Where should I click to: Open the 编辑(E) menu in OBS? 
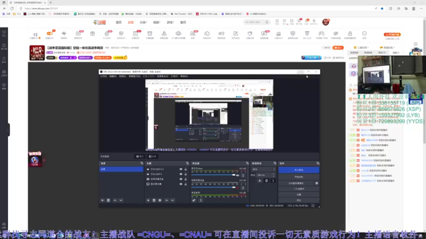(113, 76)
